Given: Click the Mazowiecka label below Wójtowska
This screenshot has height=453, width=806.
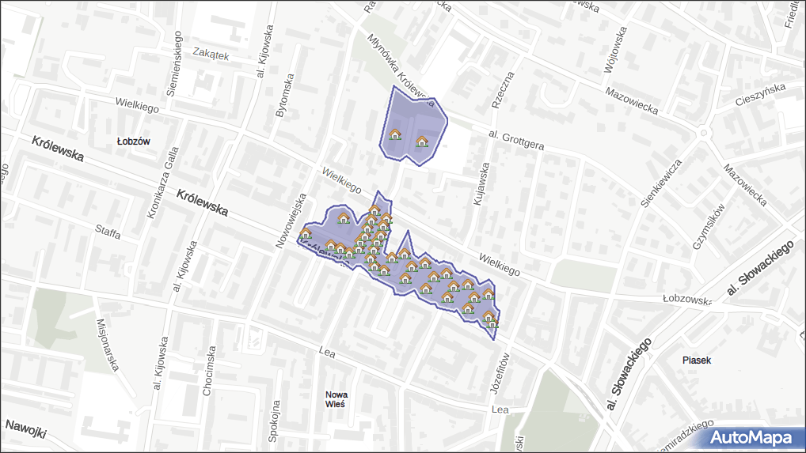Looking at the screenshot, I should click(x=632, y=100).
